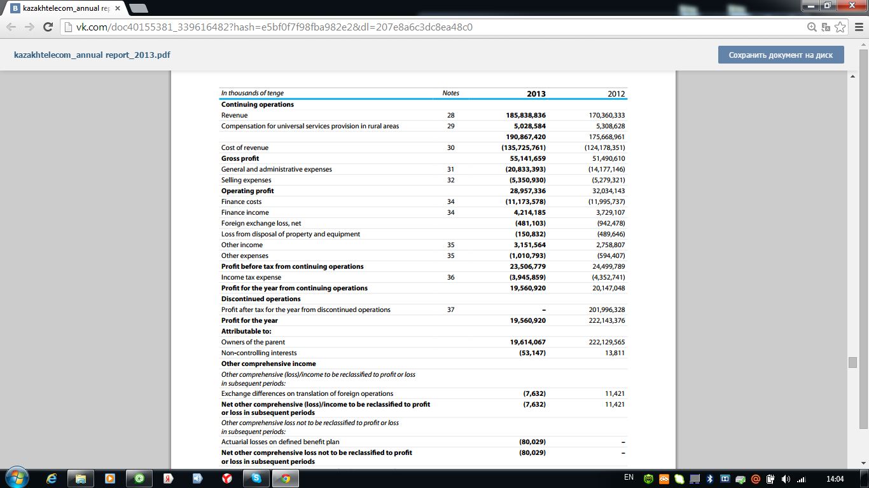The width and height of the screenshot is (869, 488).
Task: Click the Selling expenses note number 32
Action: point(450,180)
